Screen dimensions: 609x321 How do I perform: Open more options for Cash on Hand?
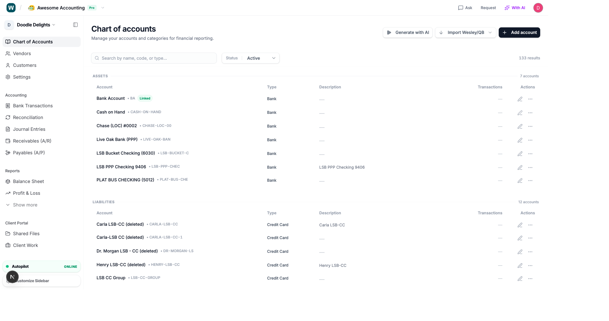pyautogui.click(x=530, y=113)
